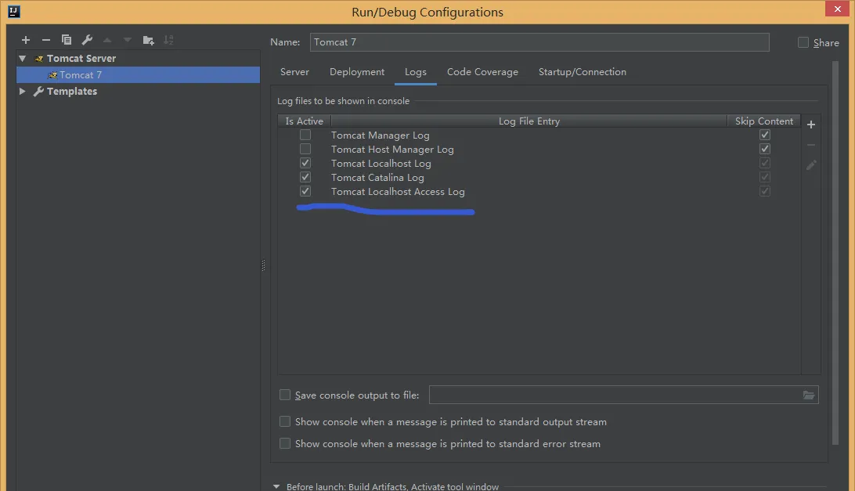Click the IntelliJ IDEA window icon
Viewport: 855px width, 491px height.
tap(14, 12)
